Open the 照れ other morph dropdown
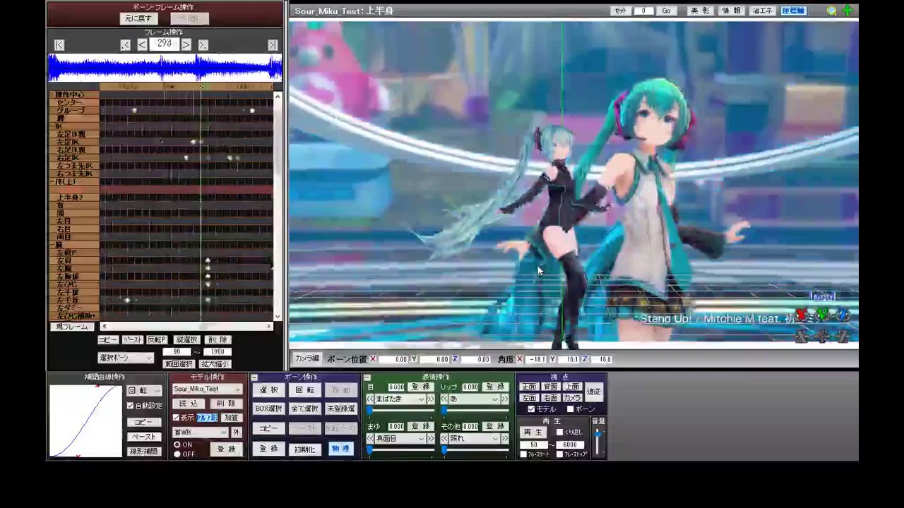Viewport: 904px width, 508px height. click(x=474, y=439)
